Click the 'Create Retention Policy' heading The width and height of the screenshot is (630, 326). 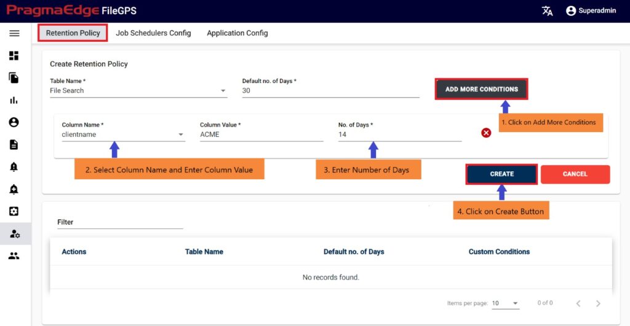coord(89,64)
